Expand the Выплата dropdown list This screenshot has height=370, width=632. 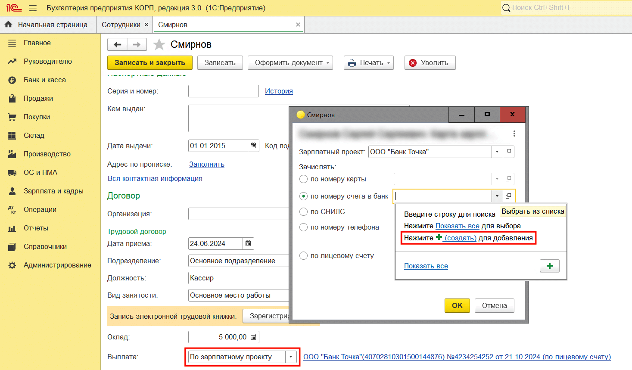pyautogui.click(x=291, y=357)
